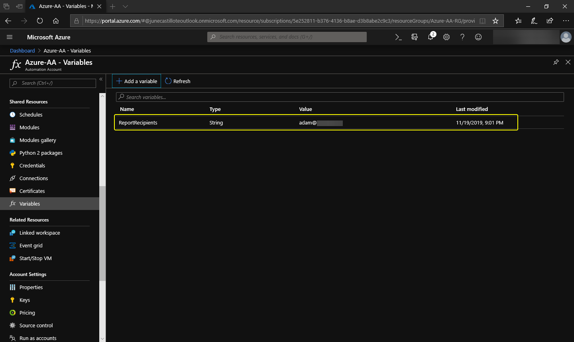Screen dimensions: 574x342
Task: Open the notifications bell
Action: [431, 37]
